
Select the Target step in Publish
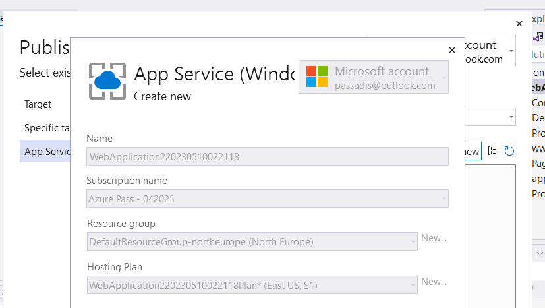point(38,104)
